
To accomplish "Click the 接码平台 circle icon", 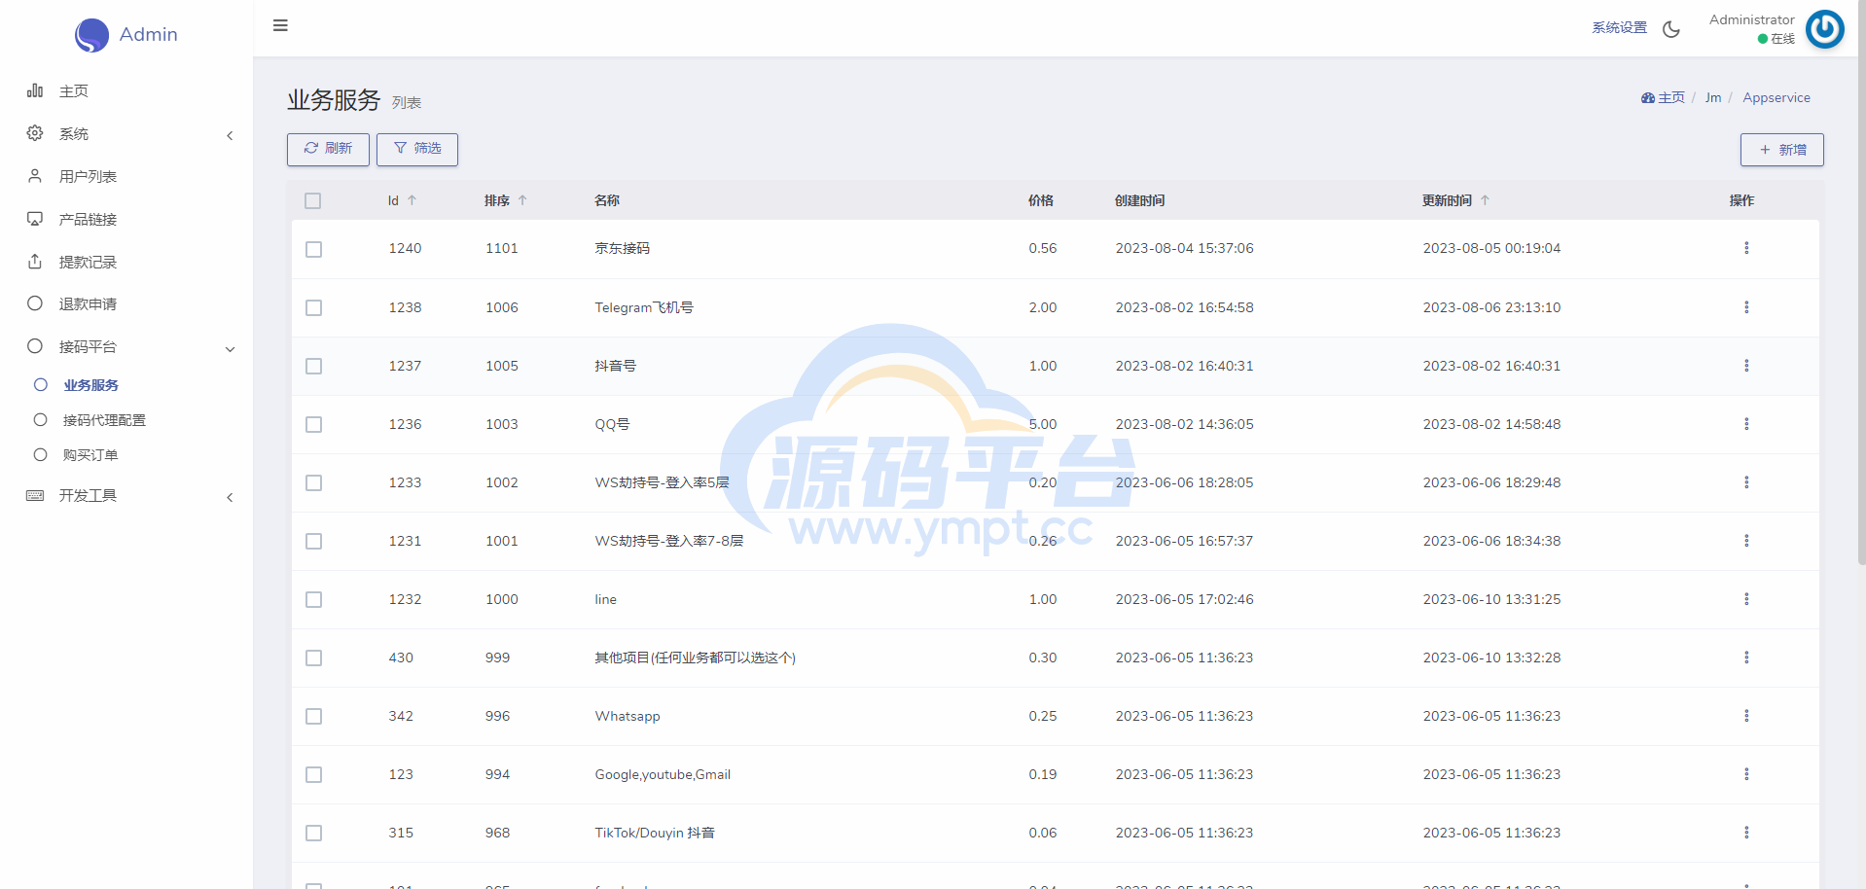I will tap(35, 346).
